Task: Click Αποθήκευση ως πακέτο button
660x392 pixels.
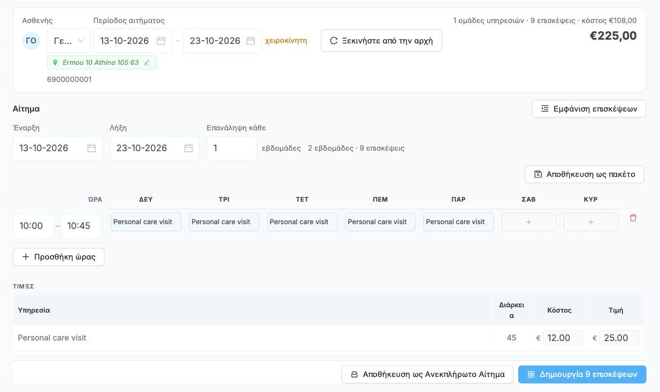Action: click(x=585, y=174)
